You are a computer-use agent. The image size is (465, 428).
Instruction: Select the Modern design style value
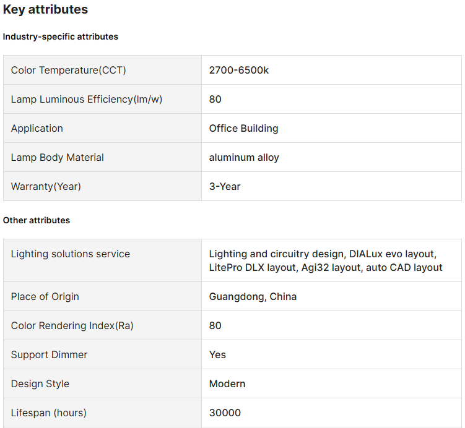click(x=227, y=384)
